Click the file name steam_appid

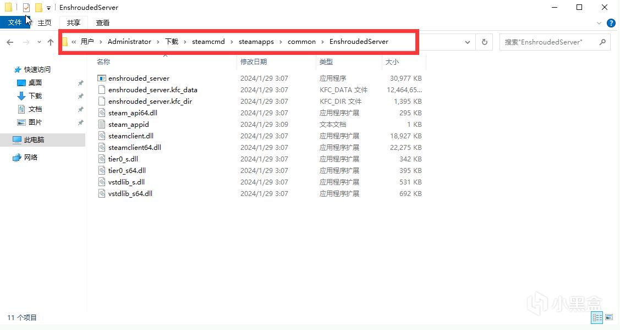(129, 124)
